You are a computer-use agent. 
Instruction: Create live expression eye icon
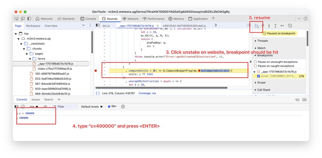[x=45, y=107]
